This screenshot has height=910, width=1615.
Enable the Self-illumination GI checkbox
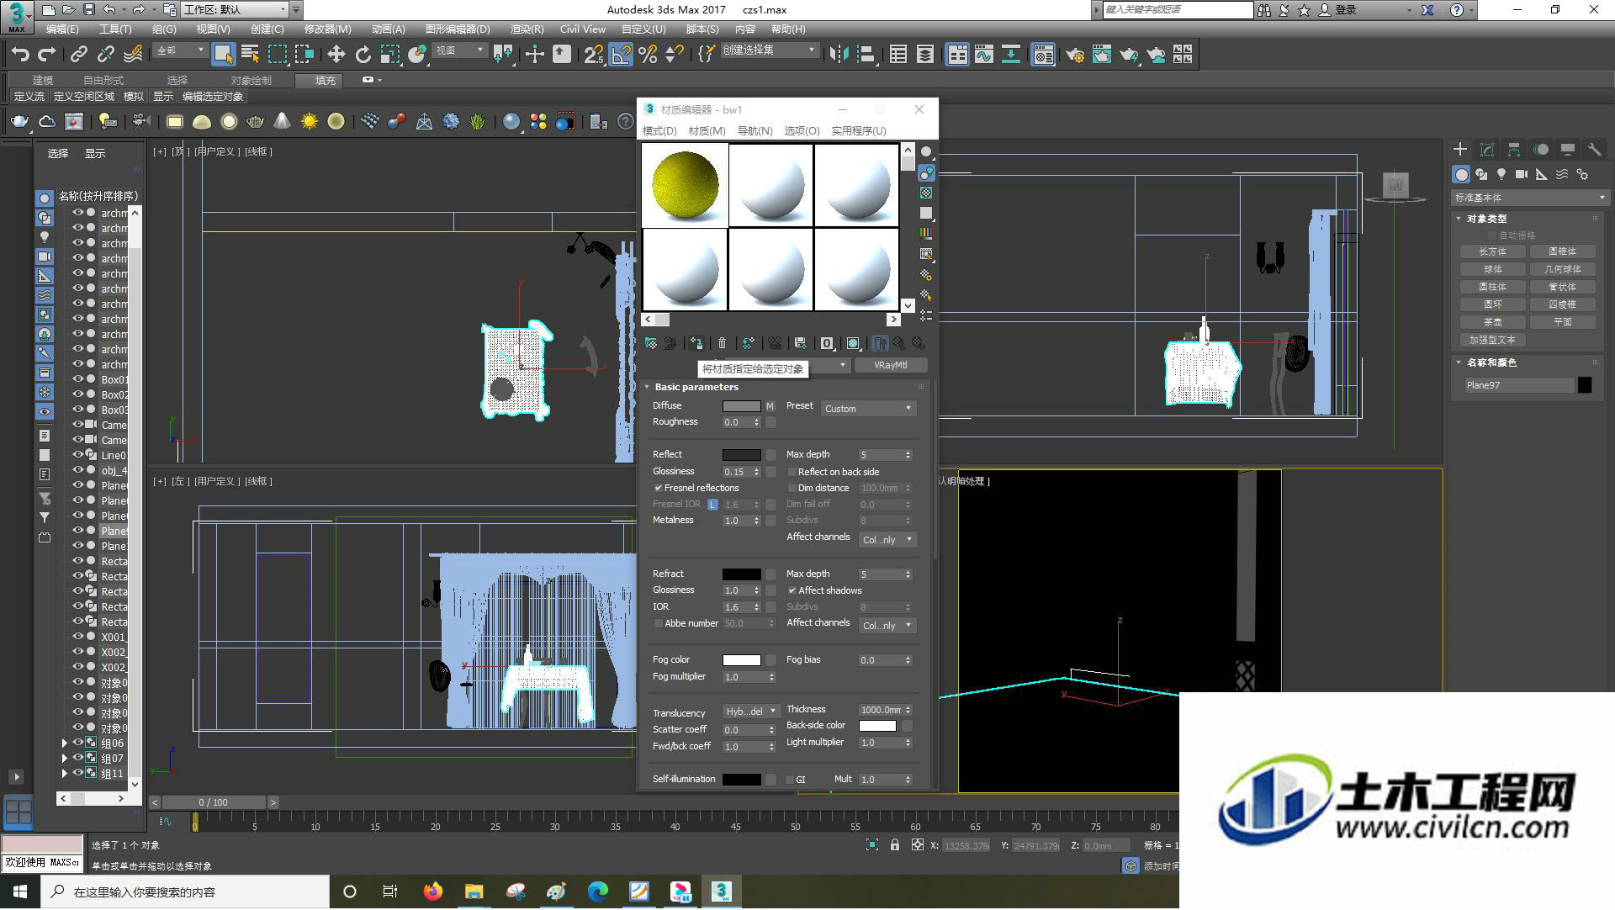pos(789,780)
